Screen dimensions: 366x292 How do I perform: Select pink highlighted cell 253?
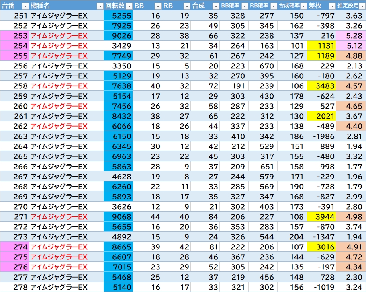click(x=14, y=36)
